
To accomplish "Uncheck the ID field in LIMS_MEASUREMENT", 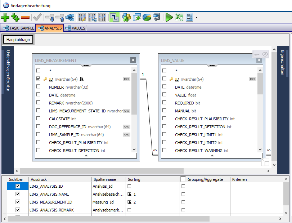I will 38,79.
